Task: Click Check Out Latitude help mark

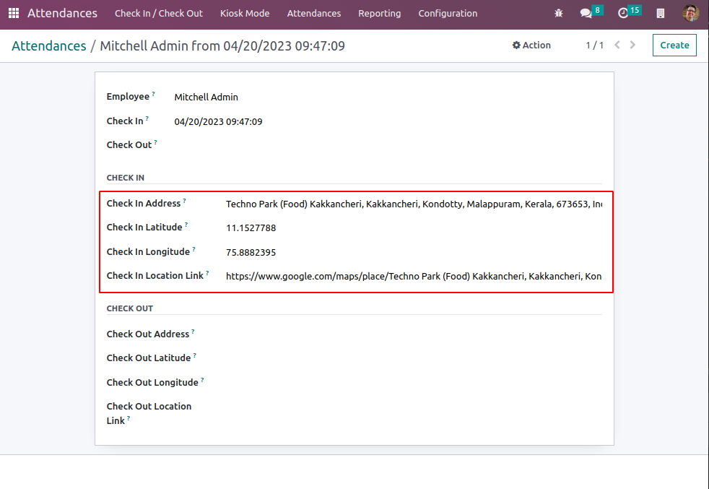Action: pyautogui.click(x=195, y=355)
